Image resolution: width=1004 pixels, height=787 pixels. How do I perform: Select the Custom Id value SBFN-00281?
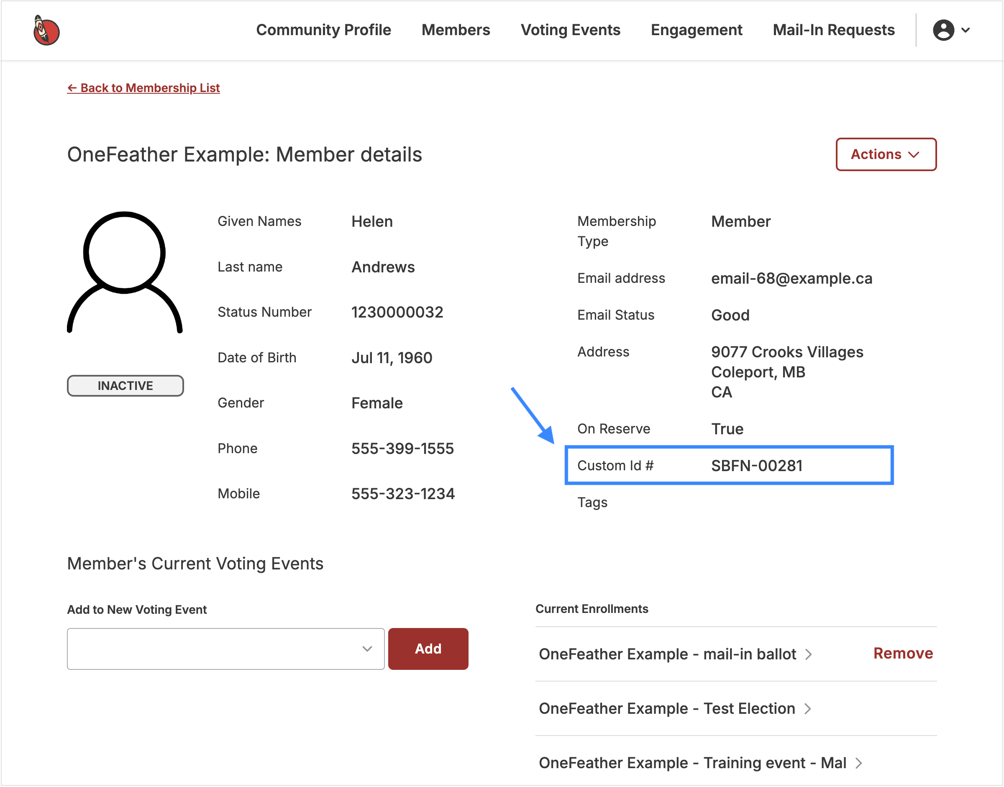click(x=757, y=465)
